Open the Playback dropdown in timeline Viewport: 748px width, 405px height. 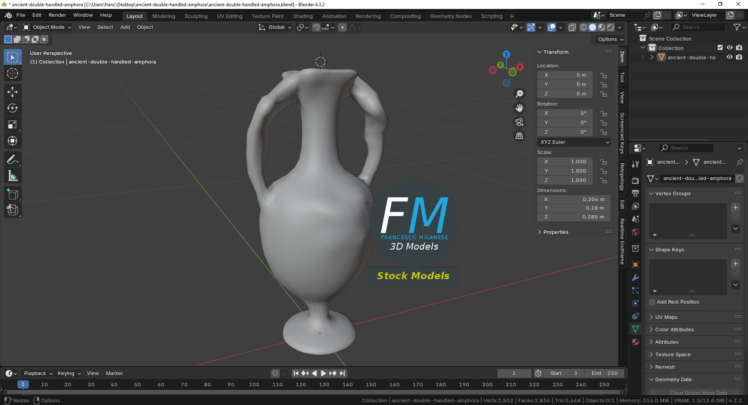point(38,373)
